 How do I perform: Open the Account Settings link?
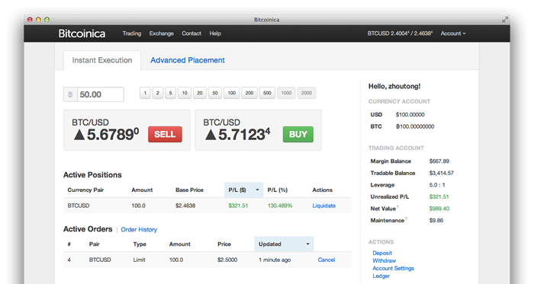tap(394, 268)
